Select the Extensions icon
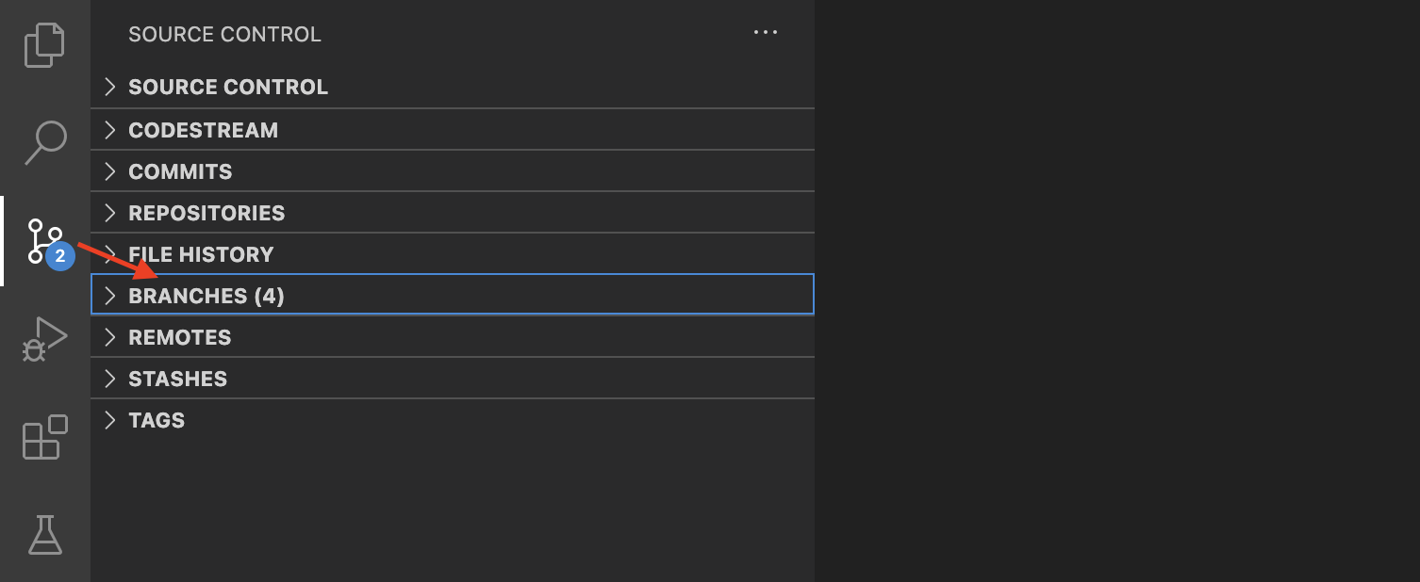Image resolution: width=1420 pixels, height=582 pixels. 43,436
